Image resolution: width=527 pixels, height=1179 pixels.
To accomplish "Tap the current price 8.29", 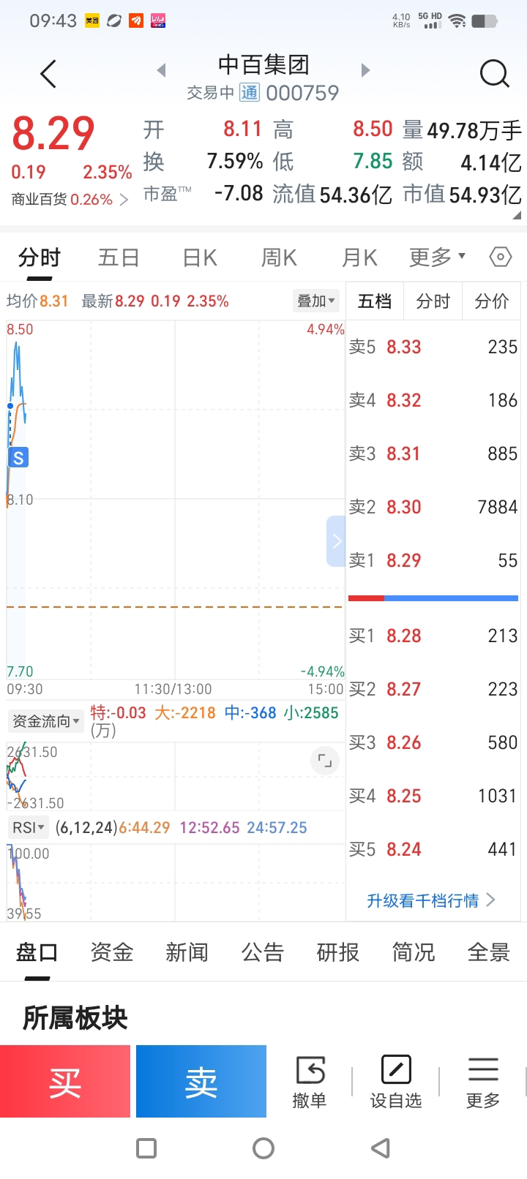I will click(x=53, y=134).
